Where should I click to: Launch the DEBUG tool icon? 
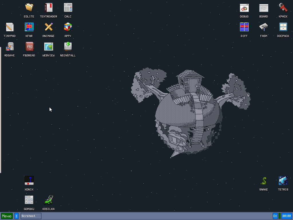pyautogui.click(x=244, y=8)
